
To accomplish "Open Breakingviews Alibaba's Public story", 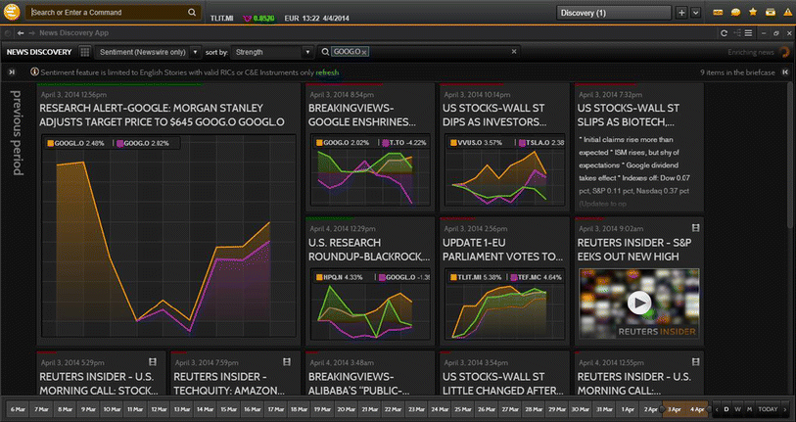I will click(358, 384).
